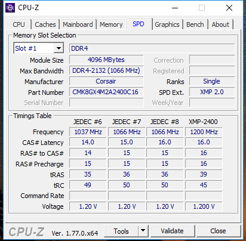Click the Corsair manufacturer value

tap(106, 81)
